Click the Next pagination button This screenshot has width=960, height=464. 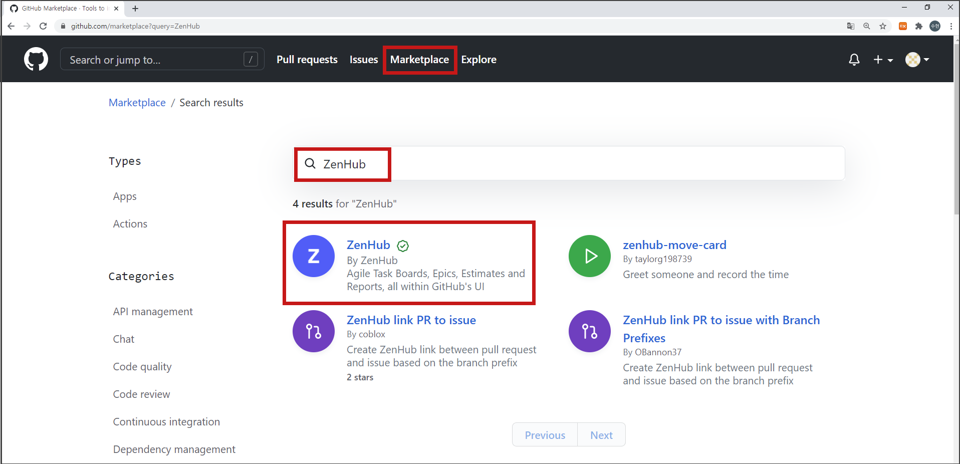click(601, 435)
